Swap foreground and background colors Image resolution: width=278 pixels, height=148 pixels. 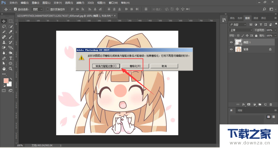tap(11, 79)
